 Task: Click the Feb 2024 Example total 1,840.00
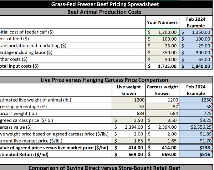click(x=196, y=66)
